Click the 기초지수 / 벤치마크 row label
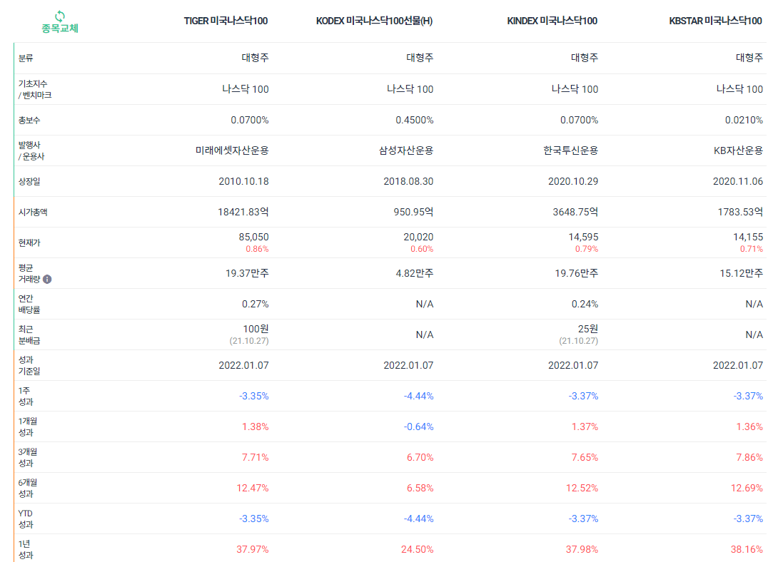 pyautogui.click(x=35, y=89)
